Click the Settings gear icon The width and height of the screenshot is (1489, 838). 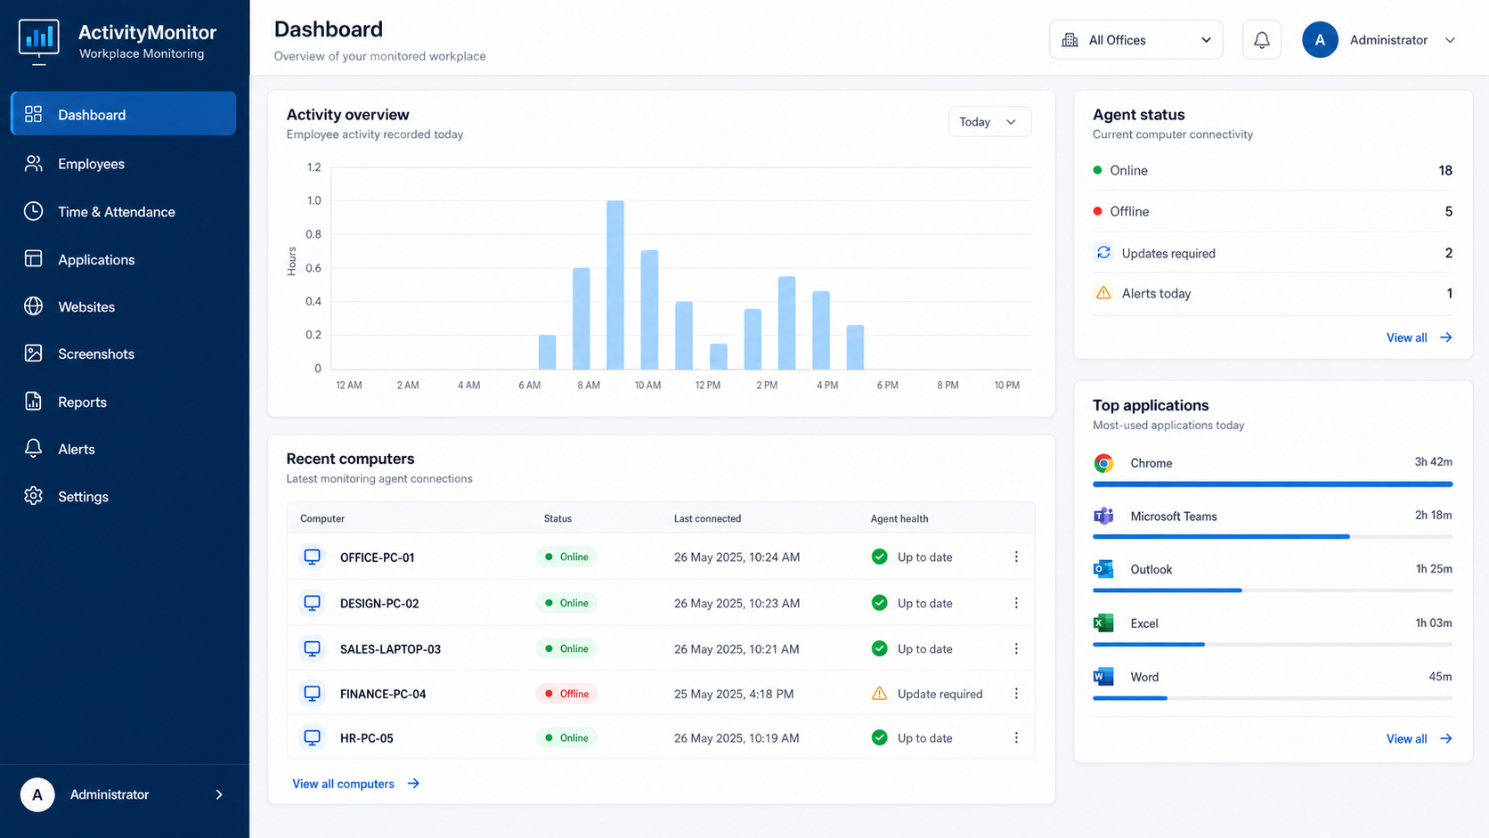[34, 496]
